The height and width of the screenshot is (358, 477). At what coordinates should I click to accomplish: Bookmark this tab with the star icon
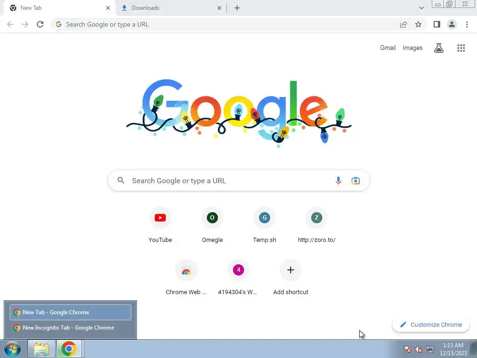click(x=418, y=24)
